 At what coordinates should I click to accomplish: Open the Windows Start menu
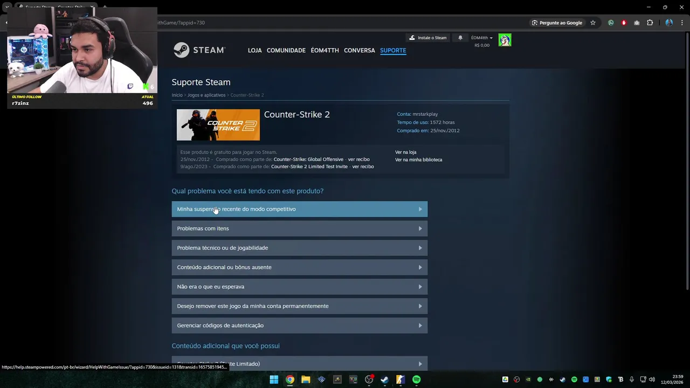point(274,379)
